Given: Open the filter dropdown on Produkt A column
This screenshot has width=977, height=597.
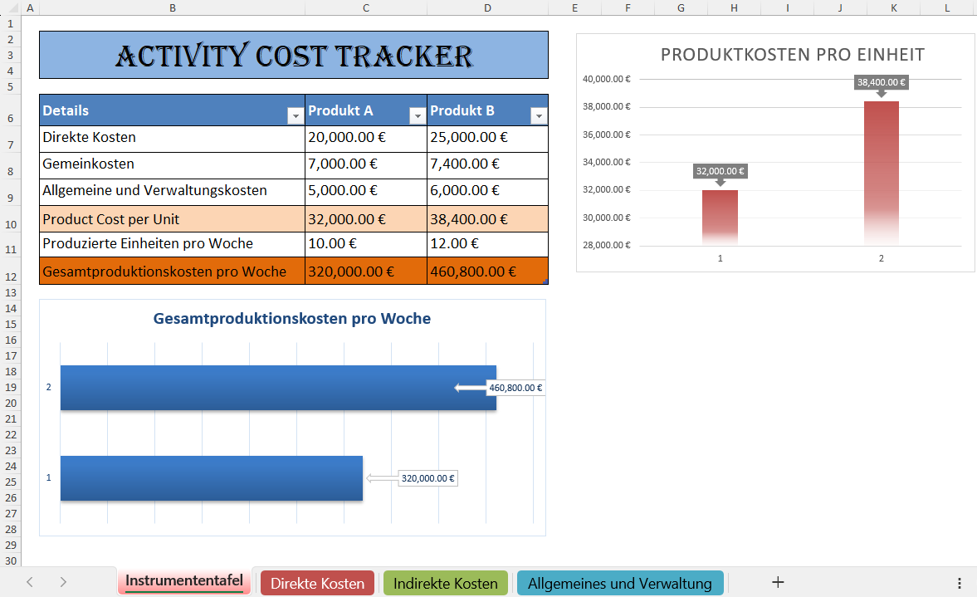Looking at the screenshot, I should [x=417, y=115].
